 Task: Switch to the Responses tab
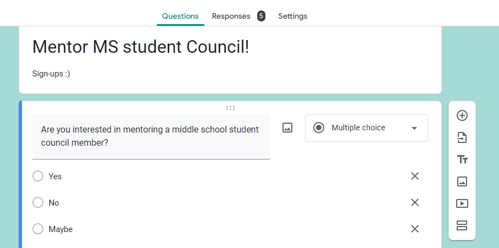coord(231,16)
